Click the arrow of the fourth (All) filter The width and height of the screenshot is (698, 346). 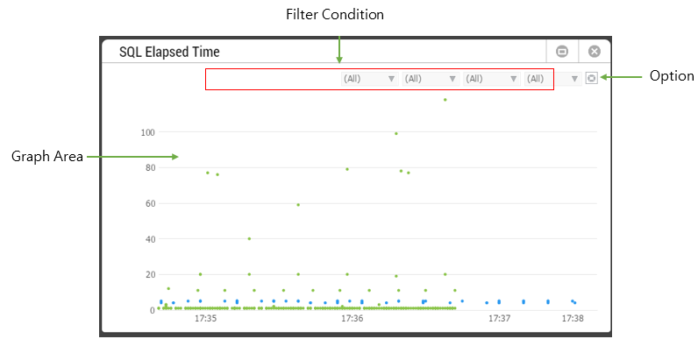point(574,79)
